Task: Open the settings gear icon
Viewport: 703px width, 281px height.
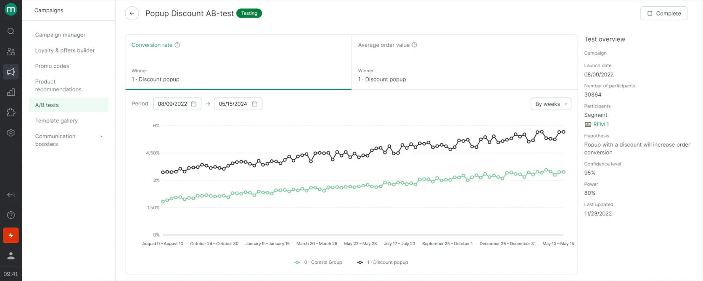Action: pos(11,133)
